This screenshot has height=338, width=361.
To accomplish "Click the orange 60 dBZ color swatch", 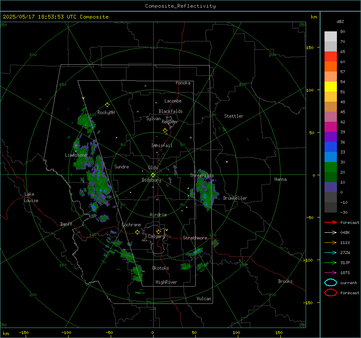I will tap(331, 67).
